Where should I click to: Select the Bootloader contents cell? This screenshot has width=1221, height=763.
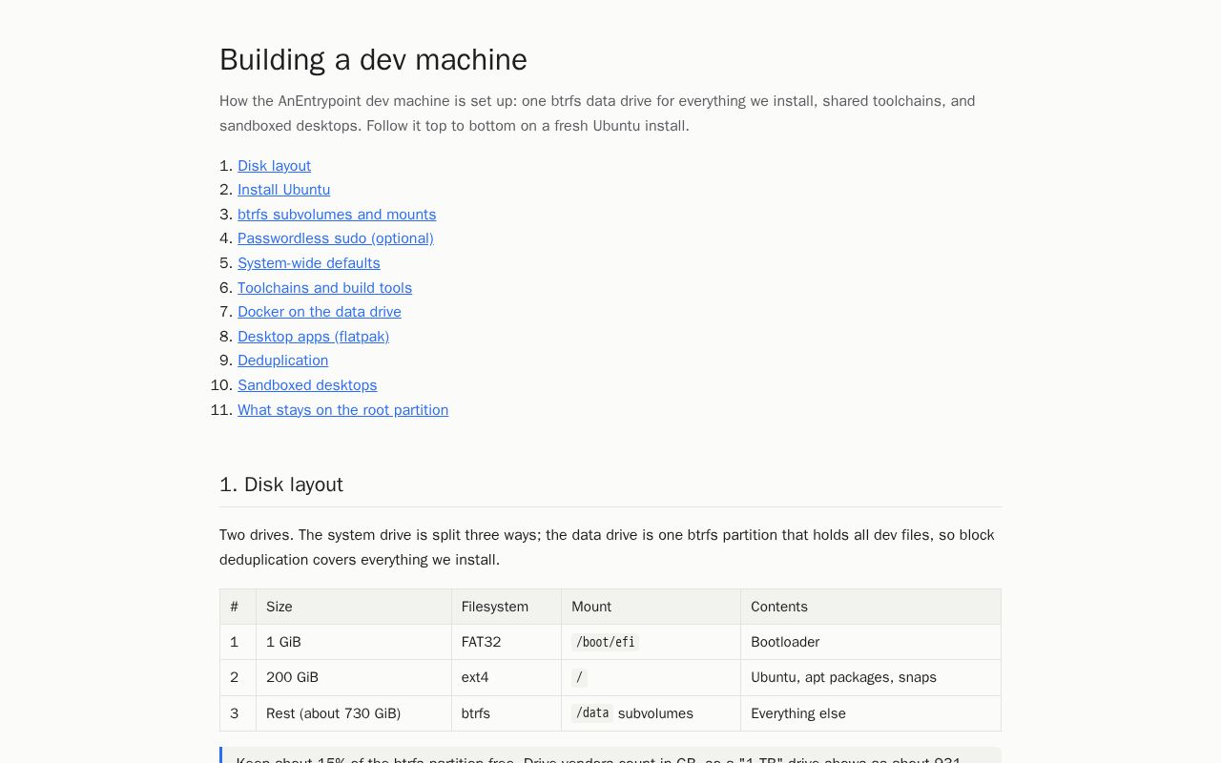(x=871, y=642)
